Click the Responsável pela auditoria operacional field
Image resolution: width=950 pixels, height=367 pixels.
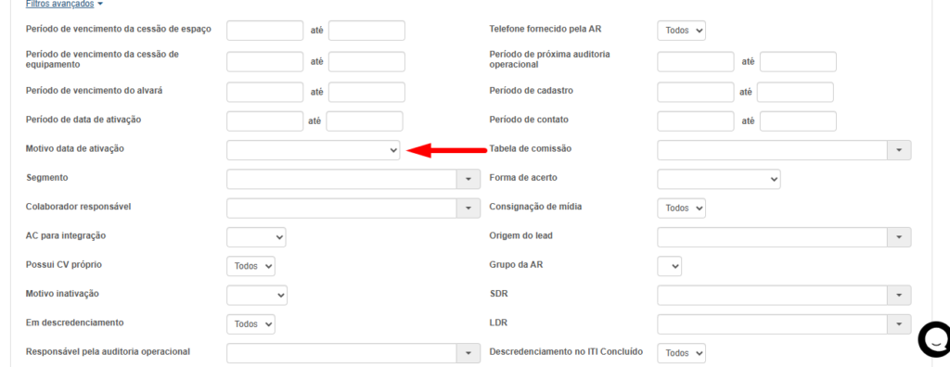pyautogui.click(x=341, y=354)
